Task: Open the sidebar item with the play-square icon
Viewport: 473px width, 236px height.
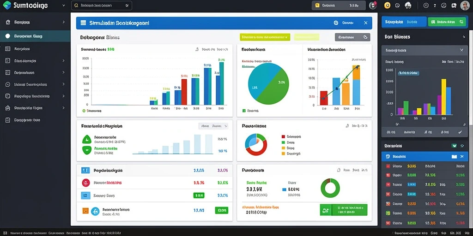Action: click(x=35, y=61)
